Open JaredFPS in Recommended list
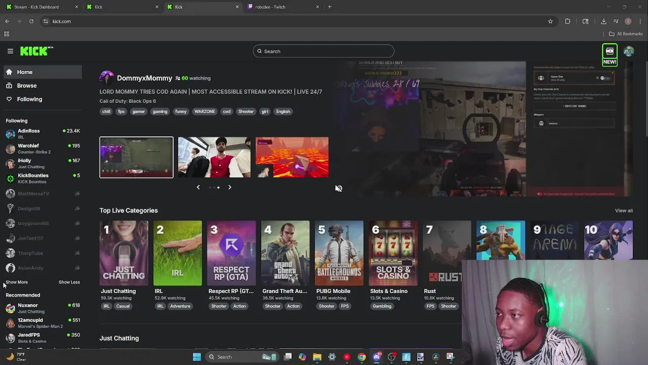The image size is (648, 365). point(43,338)
